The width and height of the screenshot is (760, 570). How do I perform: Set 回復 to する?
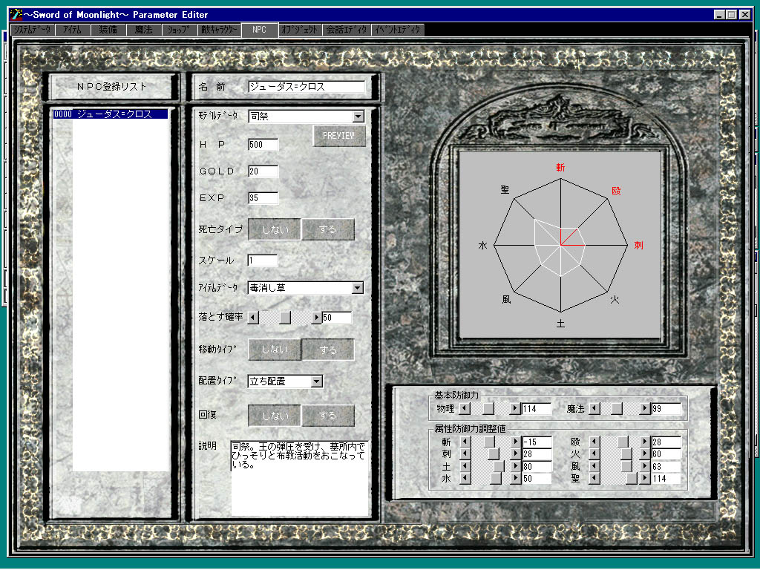(327, 416)
